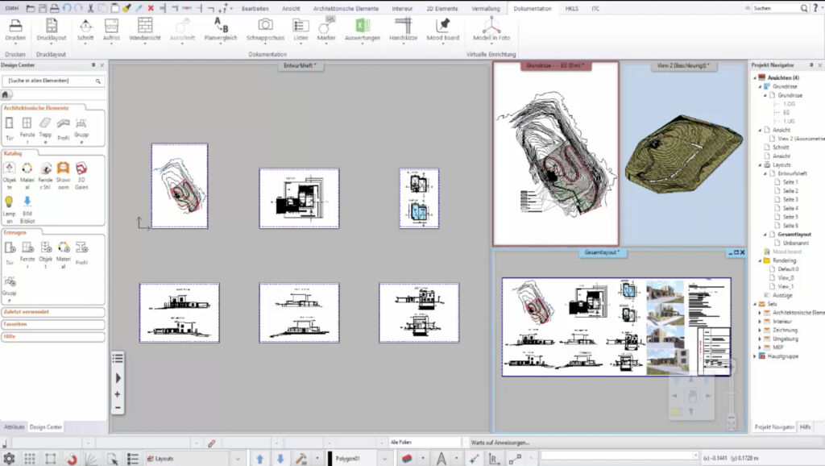Expand the Umgebung set node
This screenshot has height=466, width=825.
(760, 339)
